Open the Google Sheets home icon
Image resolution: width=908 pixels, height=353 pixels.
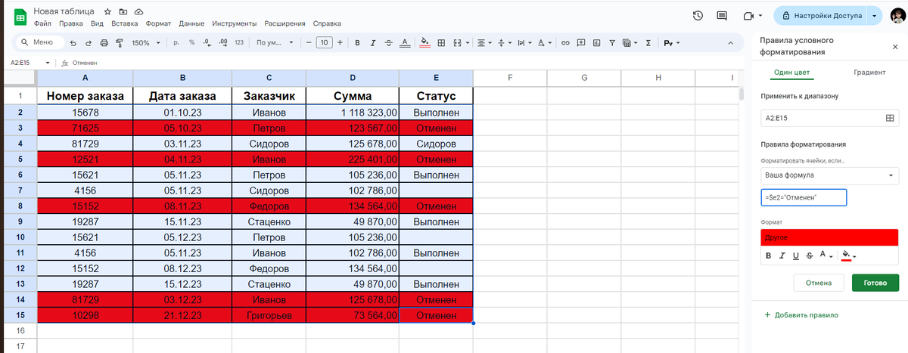pos(20,17)
